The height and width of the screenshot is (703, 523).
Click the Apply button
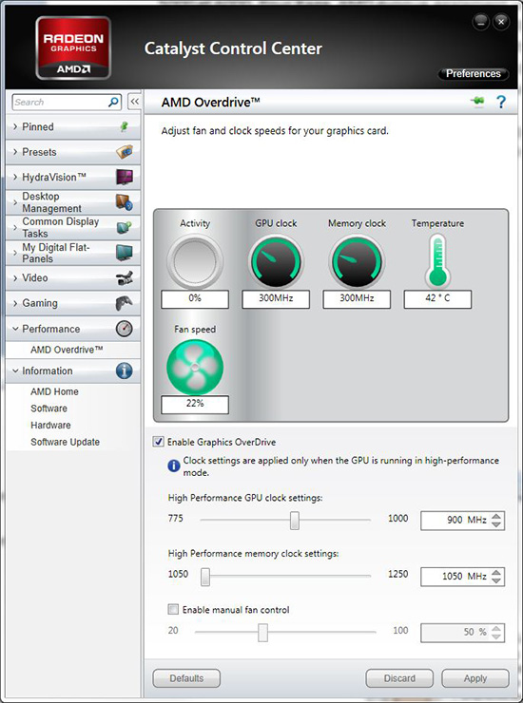pos(475,678)
